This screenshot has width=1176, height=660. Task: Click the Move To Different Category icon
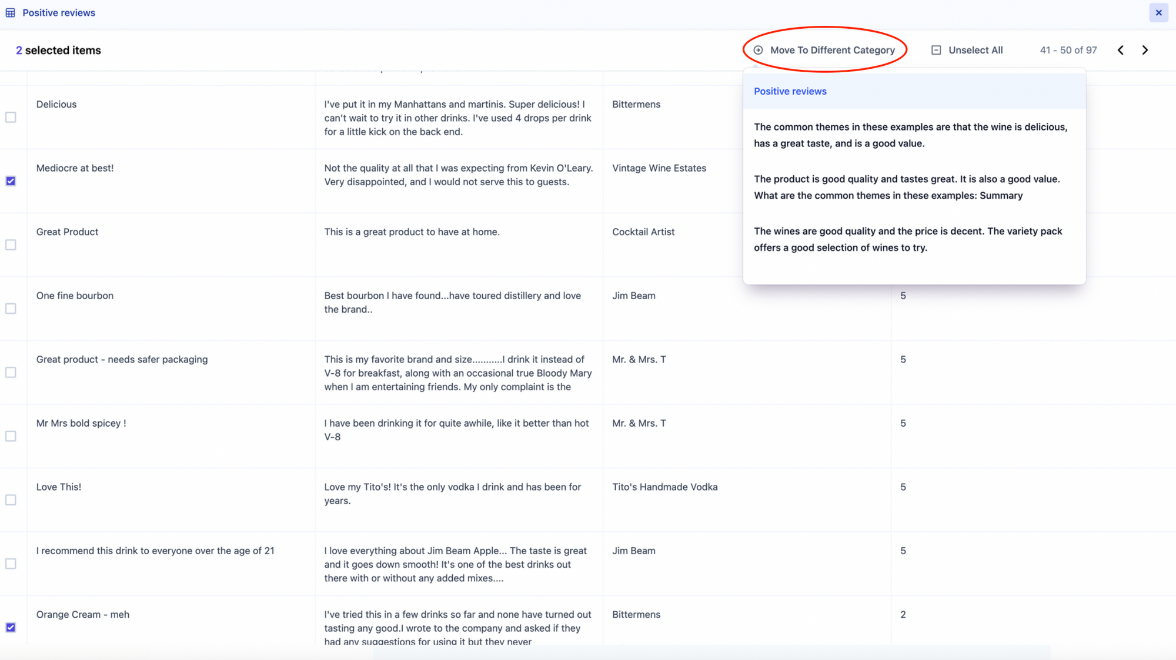[x=759, y=51]
